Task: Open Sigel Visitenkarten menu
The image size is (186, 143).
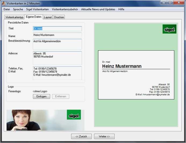Action: pyautogui.click(x=37, y=9)
